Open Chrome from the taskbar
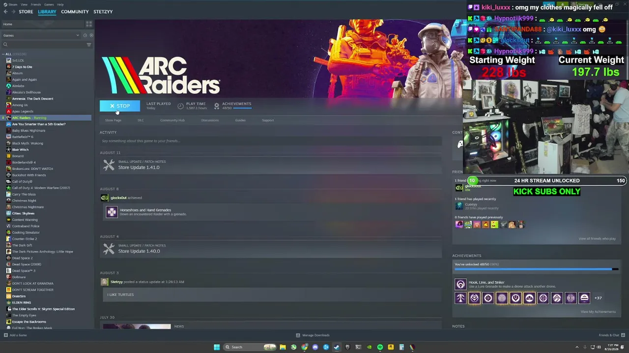Screen dimensions: 629x353 [304, 347]
